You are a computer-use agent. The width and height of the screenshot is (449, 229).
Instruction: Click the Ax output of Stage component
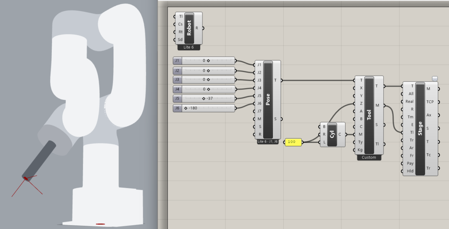(x=429, y=115)
